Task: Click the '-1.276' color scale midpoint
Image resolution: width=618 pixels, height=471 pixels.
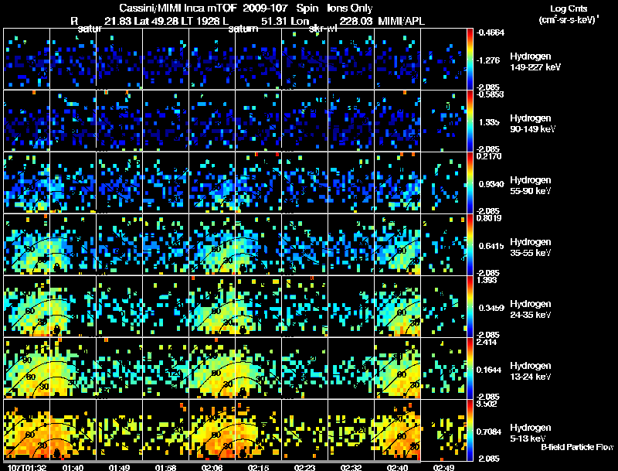Action: coord(488,60)
